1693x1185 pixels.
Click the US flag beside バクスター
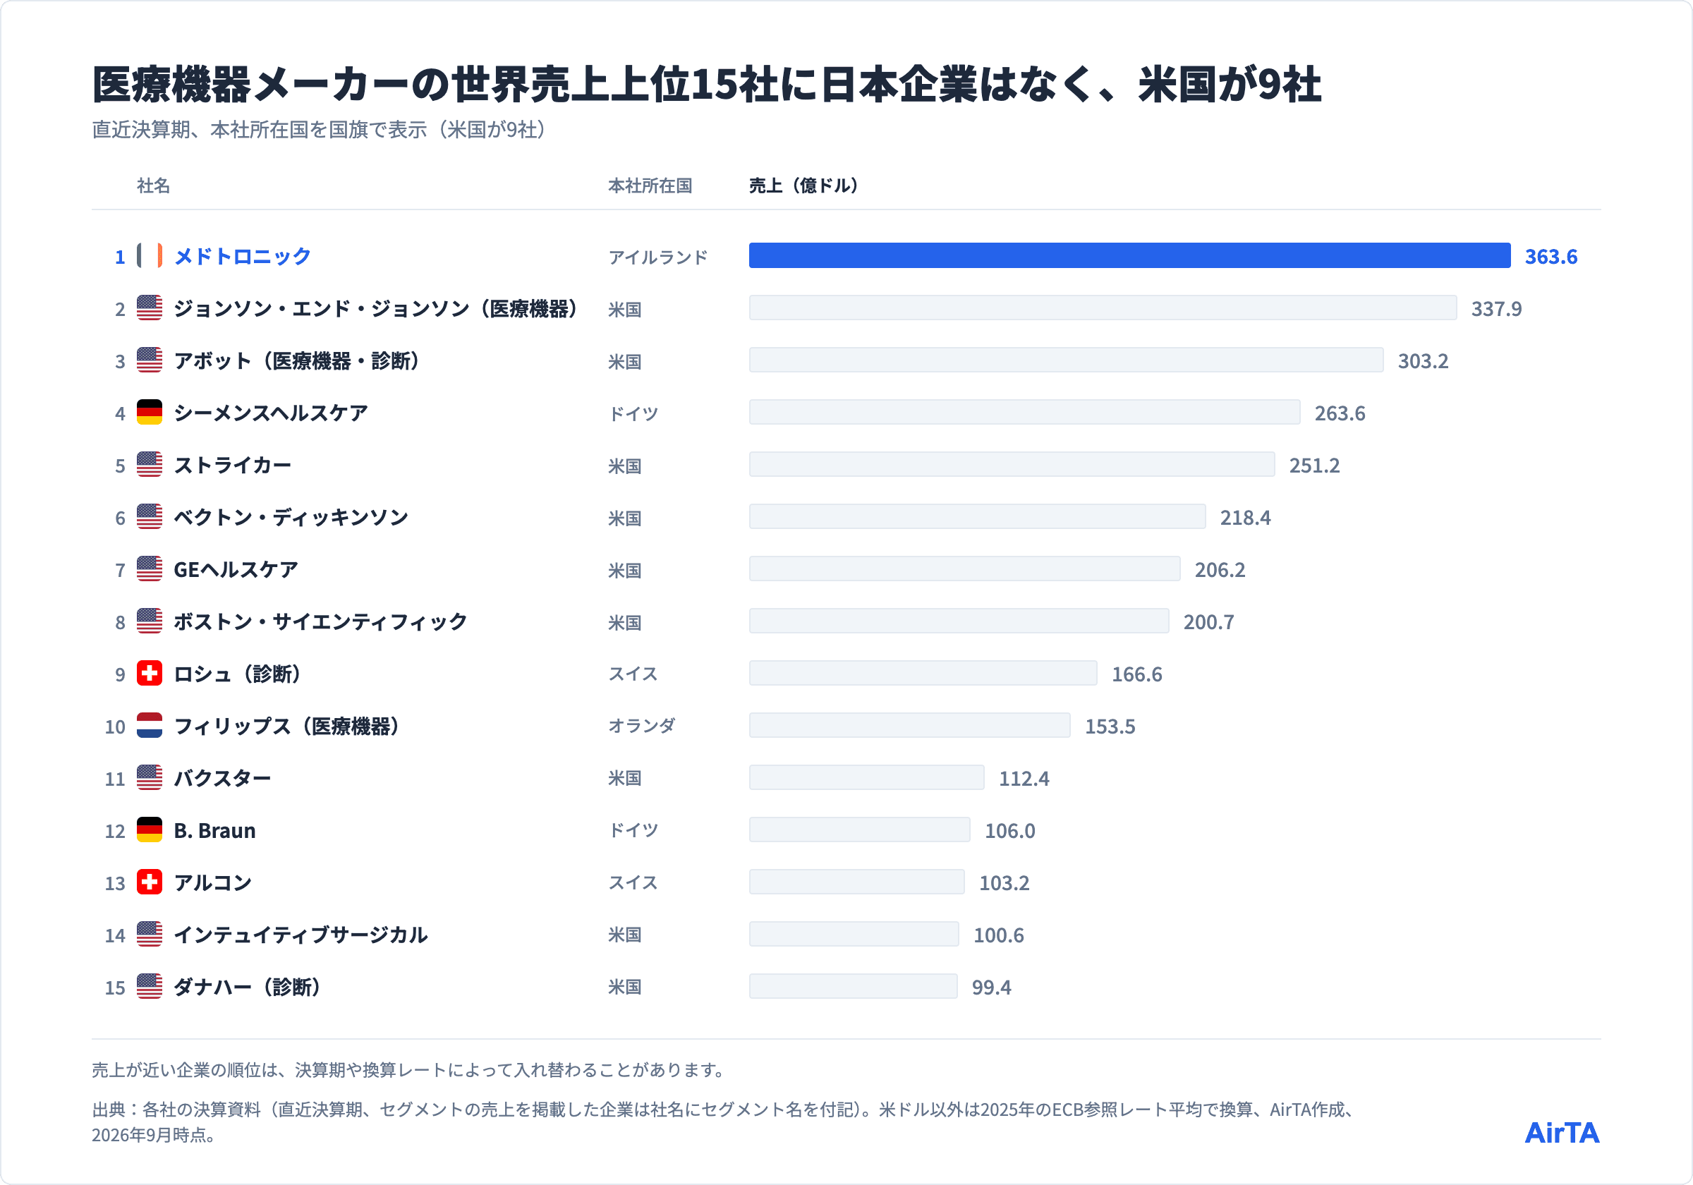pos(150,778)
